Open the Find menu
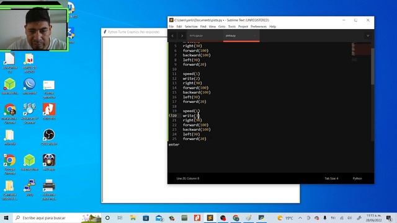The height and width of the screenshot is (223, 397). [203, 27]
